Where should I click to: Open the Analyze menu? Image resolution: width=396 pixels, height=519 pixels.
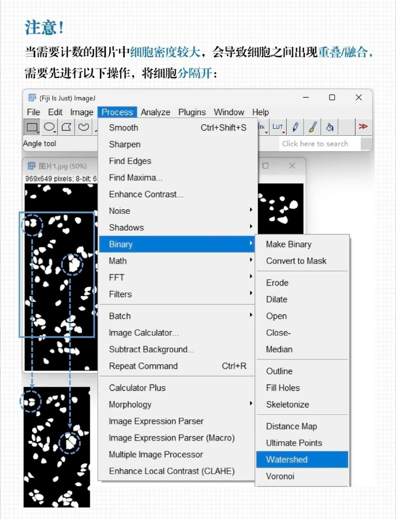click(155, 112)
